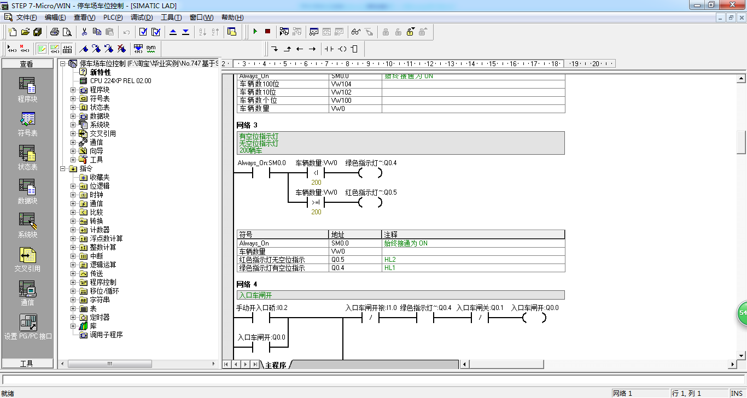Click the Print icon in toolbar
The width and height of the screenshot is (747, 398).
(x=55, y=32)
